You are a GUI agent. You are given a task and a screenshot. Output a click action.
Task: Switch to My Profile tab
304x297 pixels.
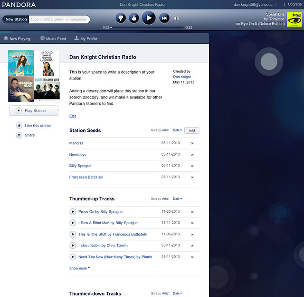tap(86, 39)
